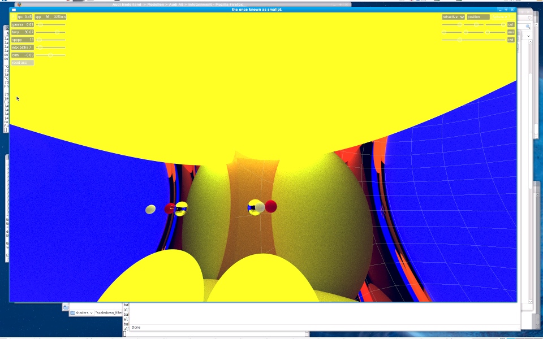Click the white sphere on the left
The width and height of the screenshot is (543, 339).
click(x=150, y=209)
